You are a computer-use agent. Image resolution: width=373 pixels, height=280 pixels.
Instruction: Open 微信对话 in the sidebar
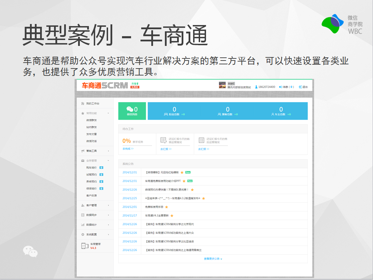(x=91, y=141)
